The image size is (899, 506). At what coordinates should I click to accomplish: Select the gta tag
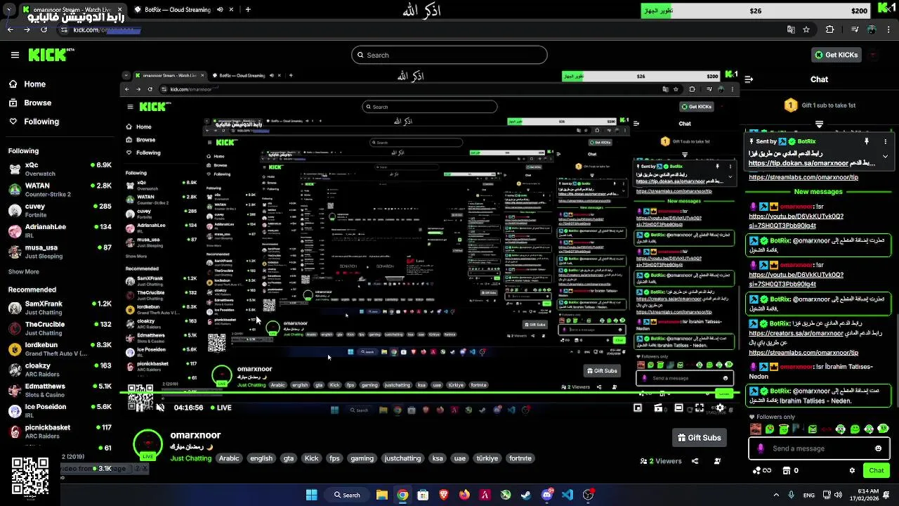(x=288, y=458)
